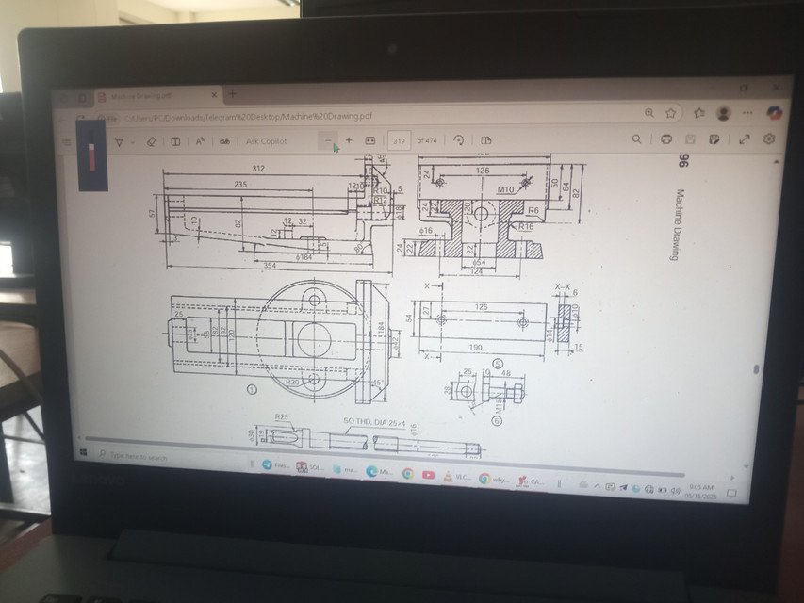The width and height of the screenshot is (804, 603).
Task: Switch to the Machine Drawing.pdf tab
Action: coord(141,95)
